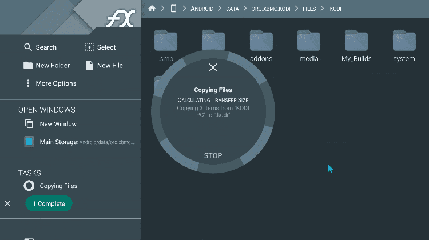Navigate to ANDROID in the path bar
The image size is (429, 240).
pos(202,9)
